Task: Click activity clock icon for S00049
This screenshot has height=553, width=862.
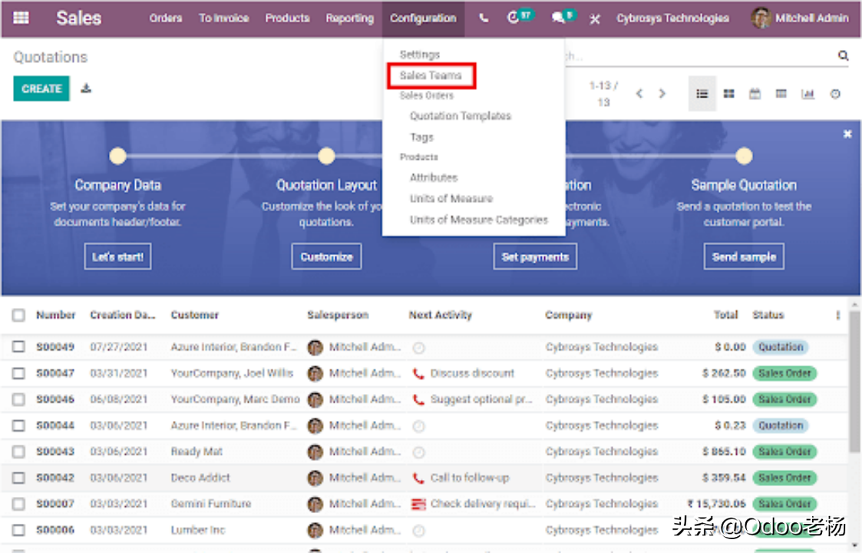Action: click(418, 348)
